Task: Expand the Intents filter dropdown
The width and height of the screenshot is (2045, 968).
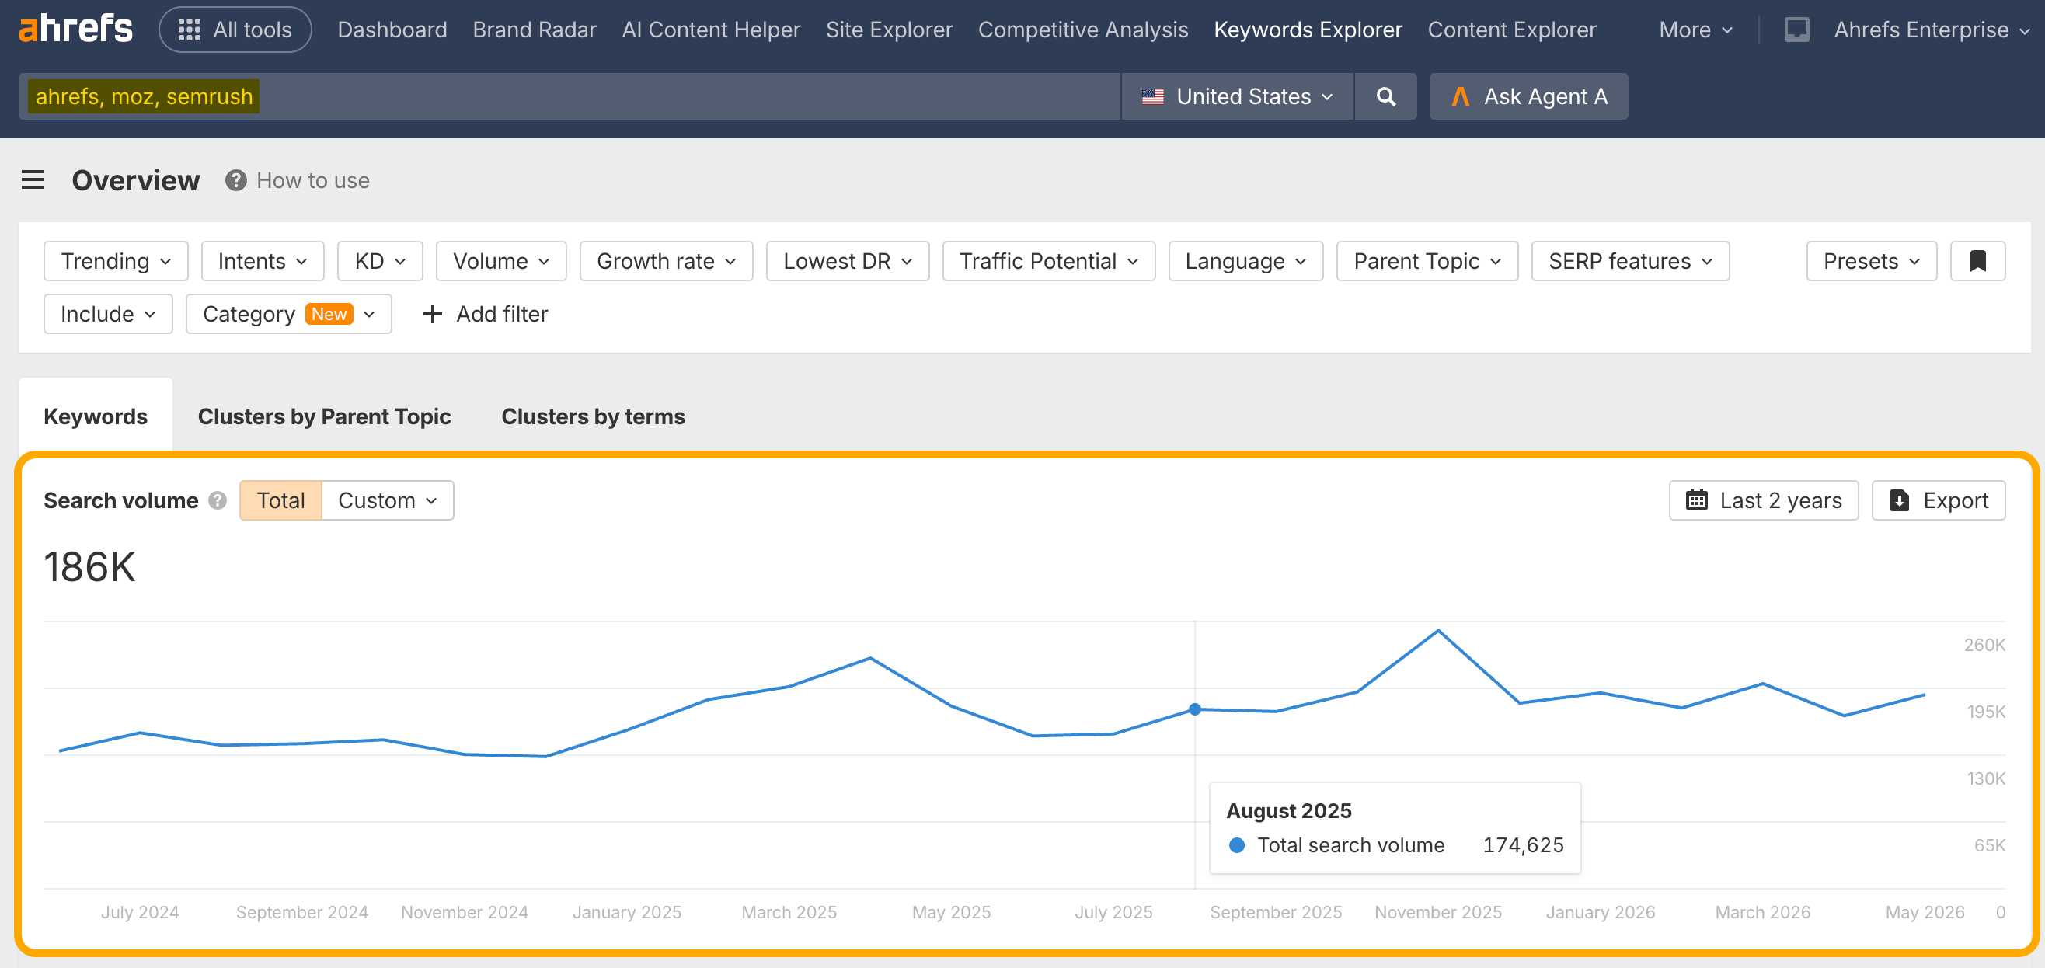Action: point(263,260)
